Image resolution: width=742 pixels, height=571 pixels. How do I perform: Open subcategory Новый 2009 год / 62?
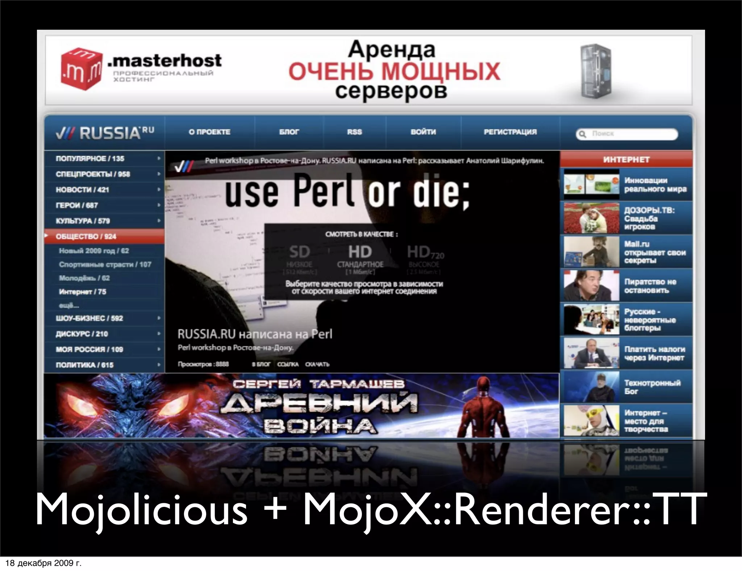coord(94,251)
